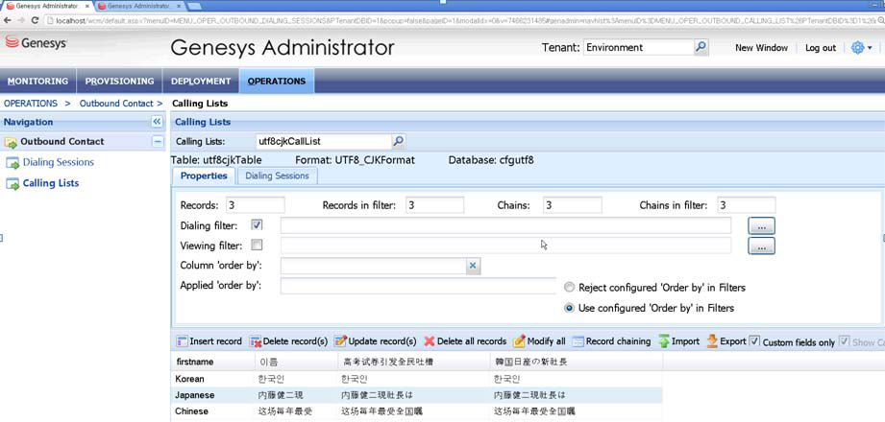
Task: Click the Genesys logo
Action: point(37,43)
